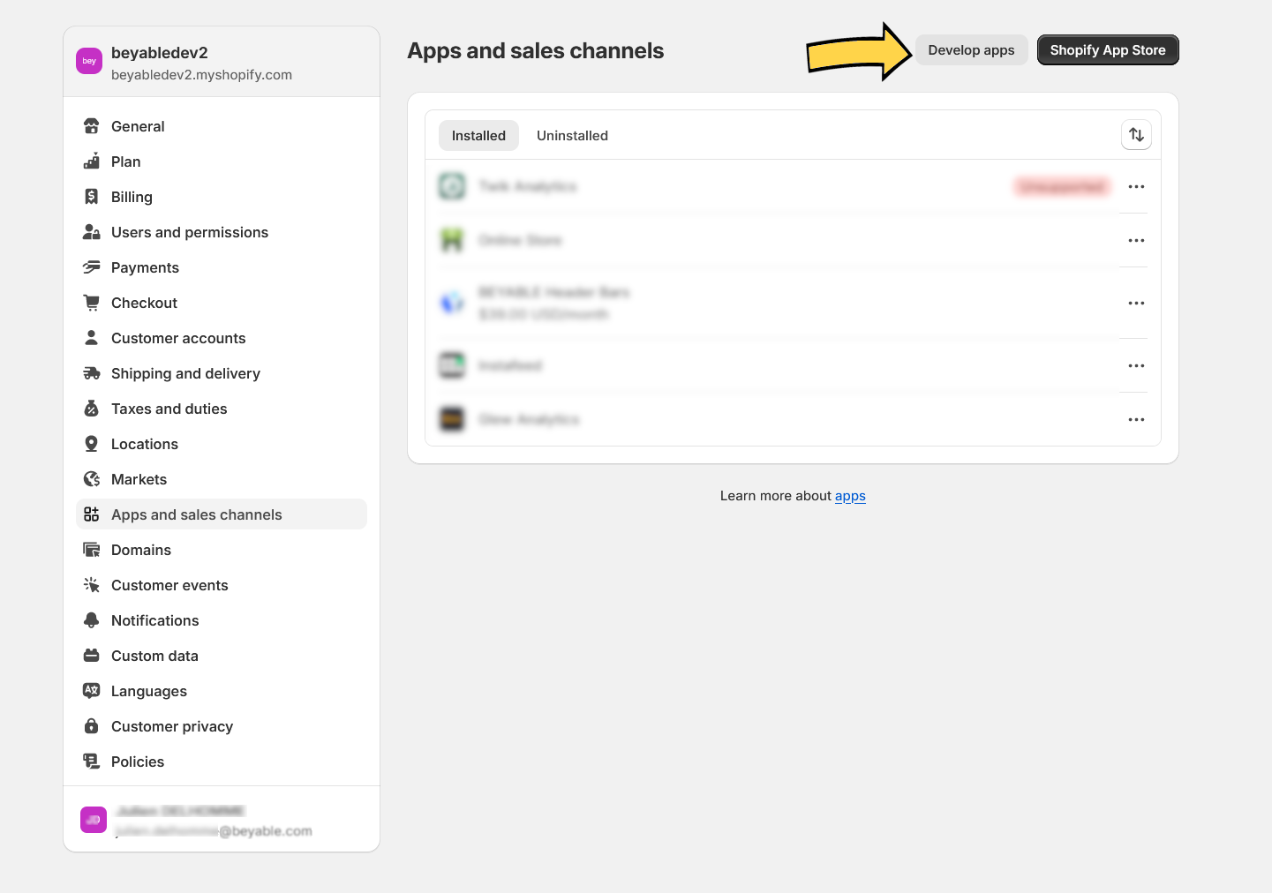Screen dimensions: 1272x893
Task: Click the red status badge on first app
Action: [1062, 186]
